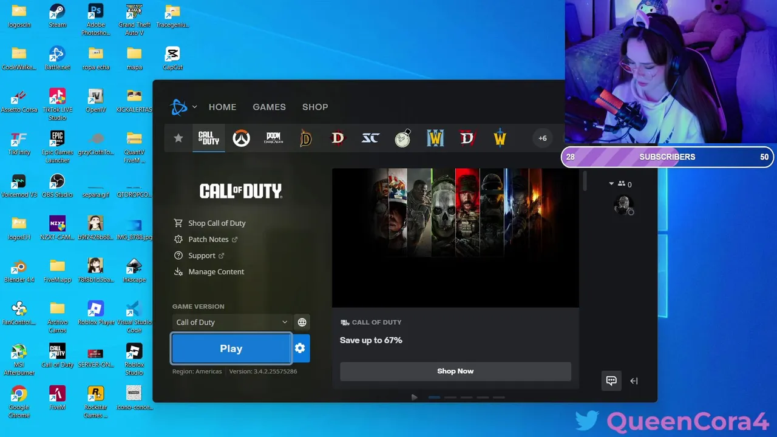
Task: Select the Warcraft III icon
Action: [435, 138]
